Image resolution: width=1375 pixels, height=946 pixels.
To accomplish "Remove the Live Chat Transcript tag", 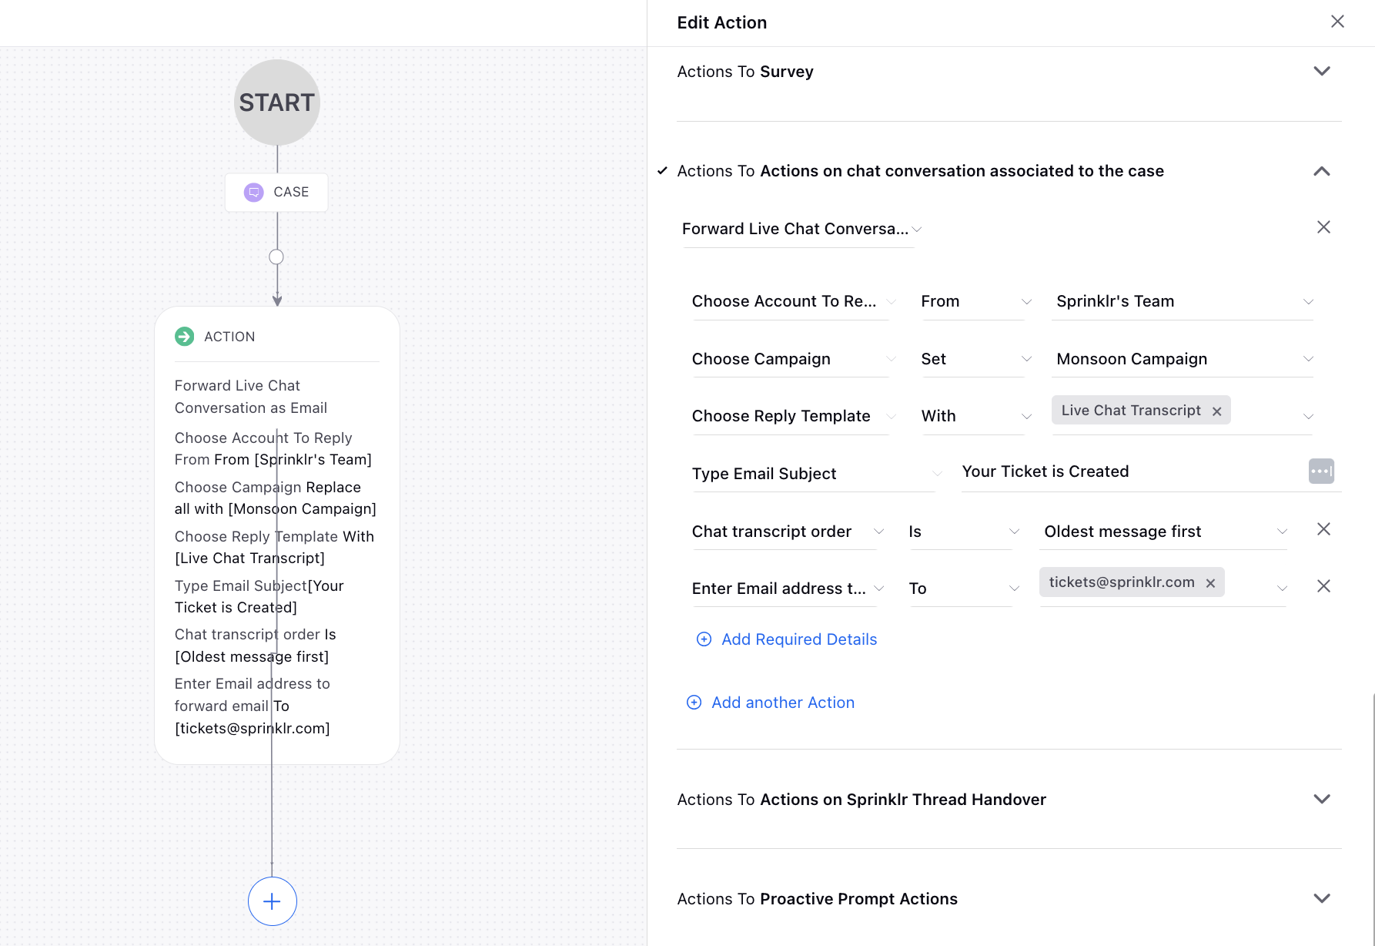I will (1216, 411).
